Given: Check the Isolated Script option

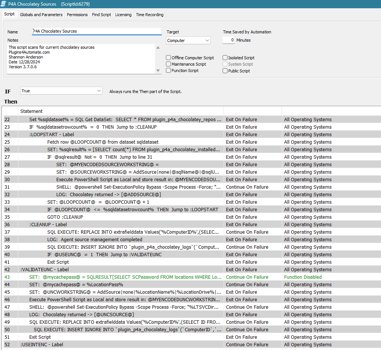Looking at the screenshot, I should 225,58.
